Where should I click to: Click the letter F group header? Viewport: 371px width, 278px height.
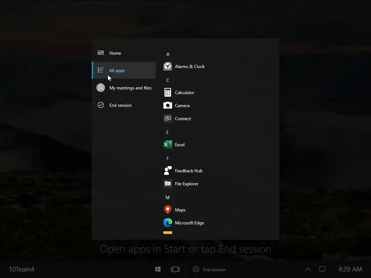coord(167,159)
